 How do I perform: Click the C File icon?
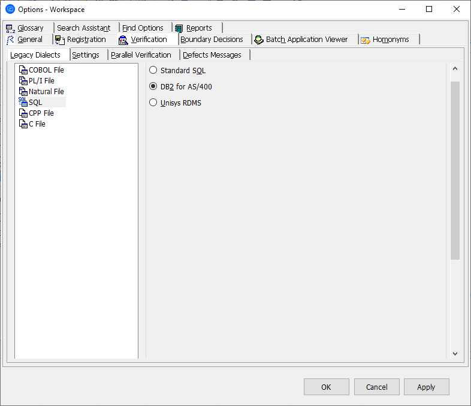tap(23, 124)
